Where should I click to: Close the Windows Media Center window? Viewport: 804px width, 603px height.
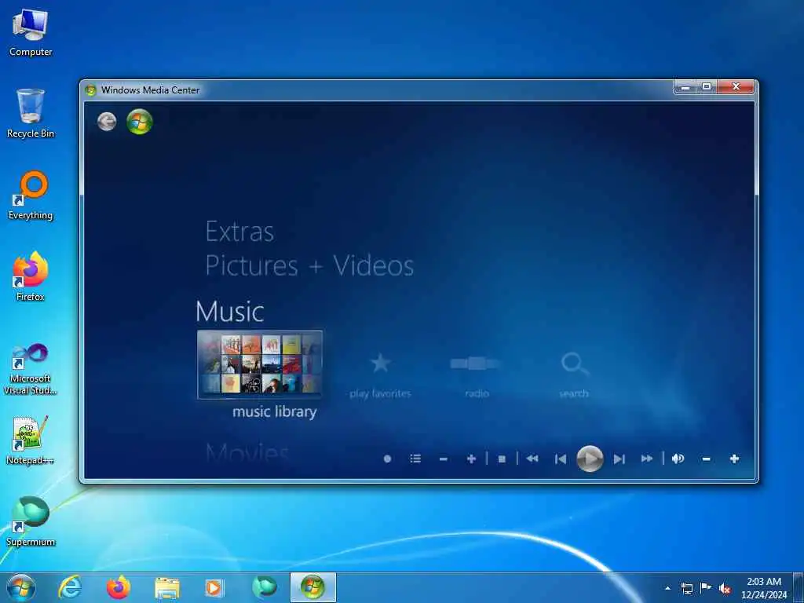[736, 86]
